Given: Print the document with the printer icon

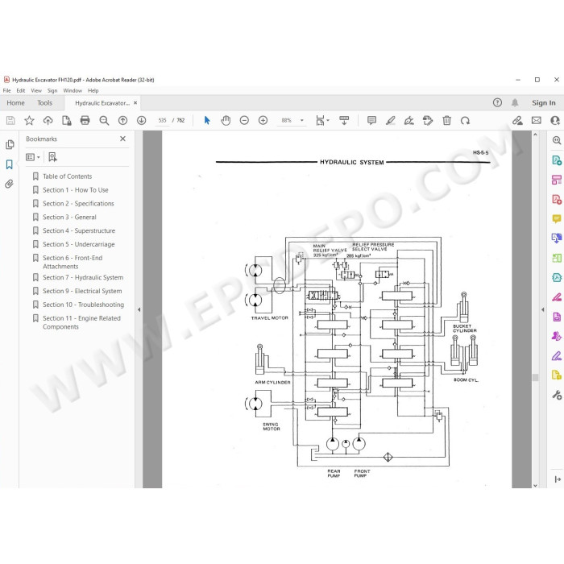Looking at the screenshot, I should coord(85,121).
